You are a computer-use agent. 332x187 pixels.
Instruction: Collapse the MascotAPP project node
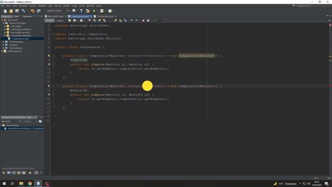point(2,20)
